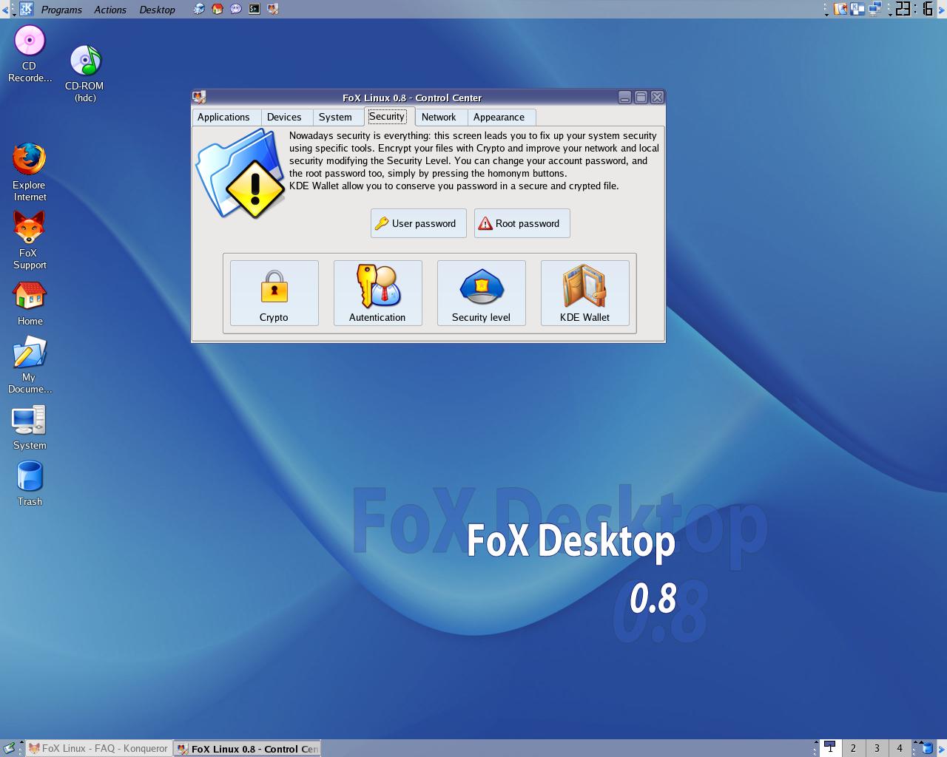Click the network monitors tray icon
This screenshot has width=947, height=757.
(875, 9)
